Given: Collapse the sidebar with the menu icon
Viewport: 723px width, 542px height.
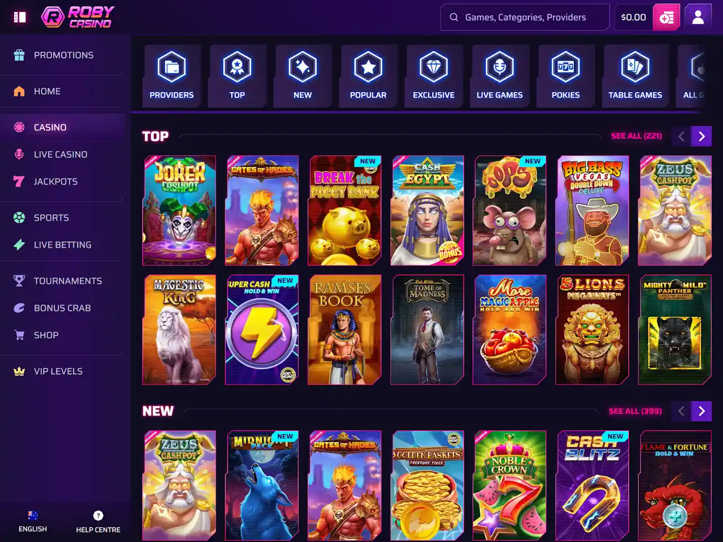Looking at the screenshot, I should (x=20, y=17).
